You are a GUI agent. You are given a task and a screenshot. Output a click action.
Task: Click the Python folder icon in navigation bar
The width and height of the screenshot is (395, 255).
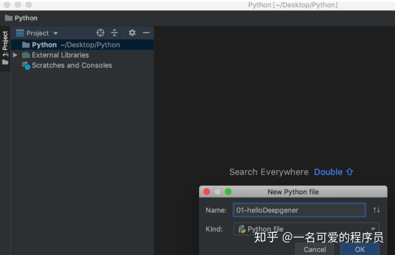[8, 18]
